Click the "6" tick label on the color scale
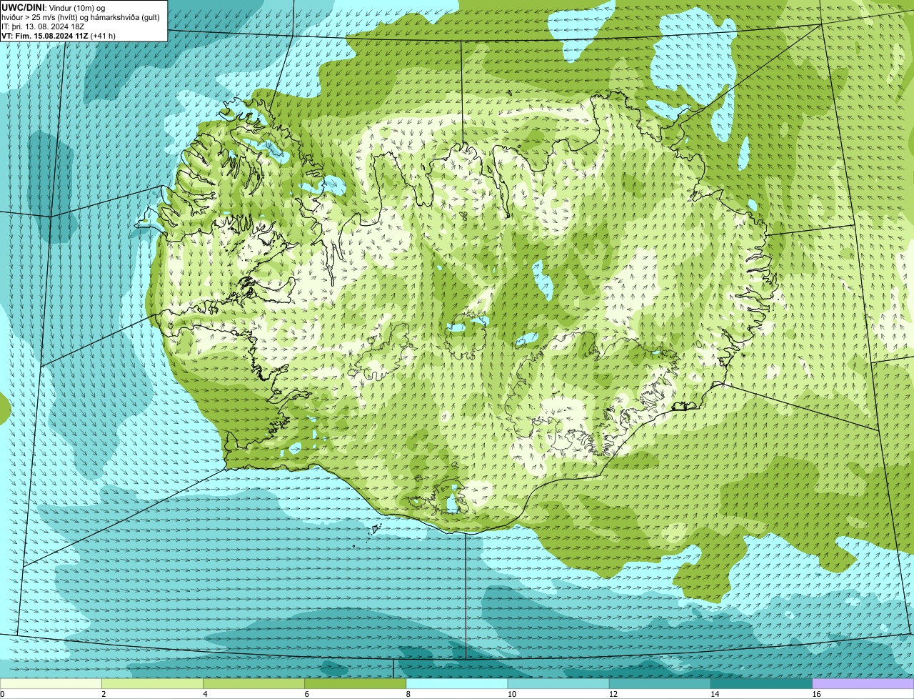The image size is (914, 699). coord(307,694)
